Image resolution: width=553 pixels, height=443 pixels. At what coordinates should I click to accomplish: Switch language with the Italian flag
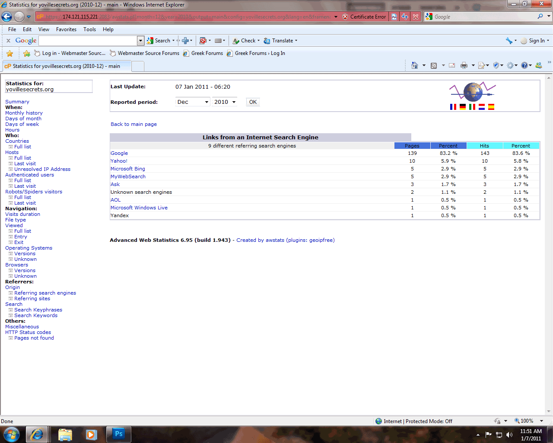pyautogui.click(x=472, y=107)
